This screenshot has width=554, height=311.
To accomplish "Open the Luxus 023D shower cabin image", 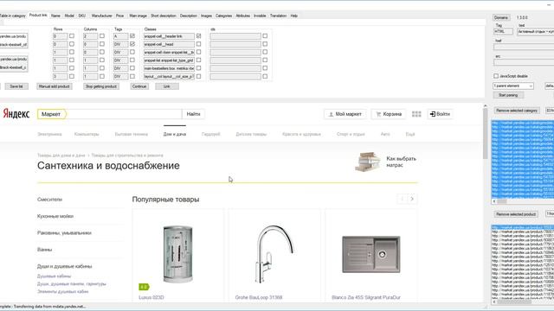I will tap(178, 254).
